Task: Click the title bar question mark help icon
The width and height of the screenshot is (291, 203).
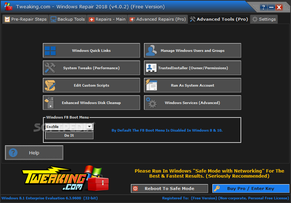Action: [263, 7]
